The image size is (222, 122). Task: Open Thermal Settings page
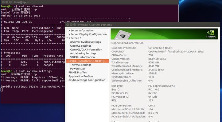pos(80,65)
